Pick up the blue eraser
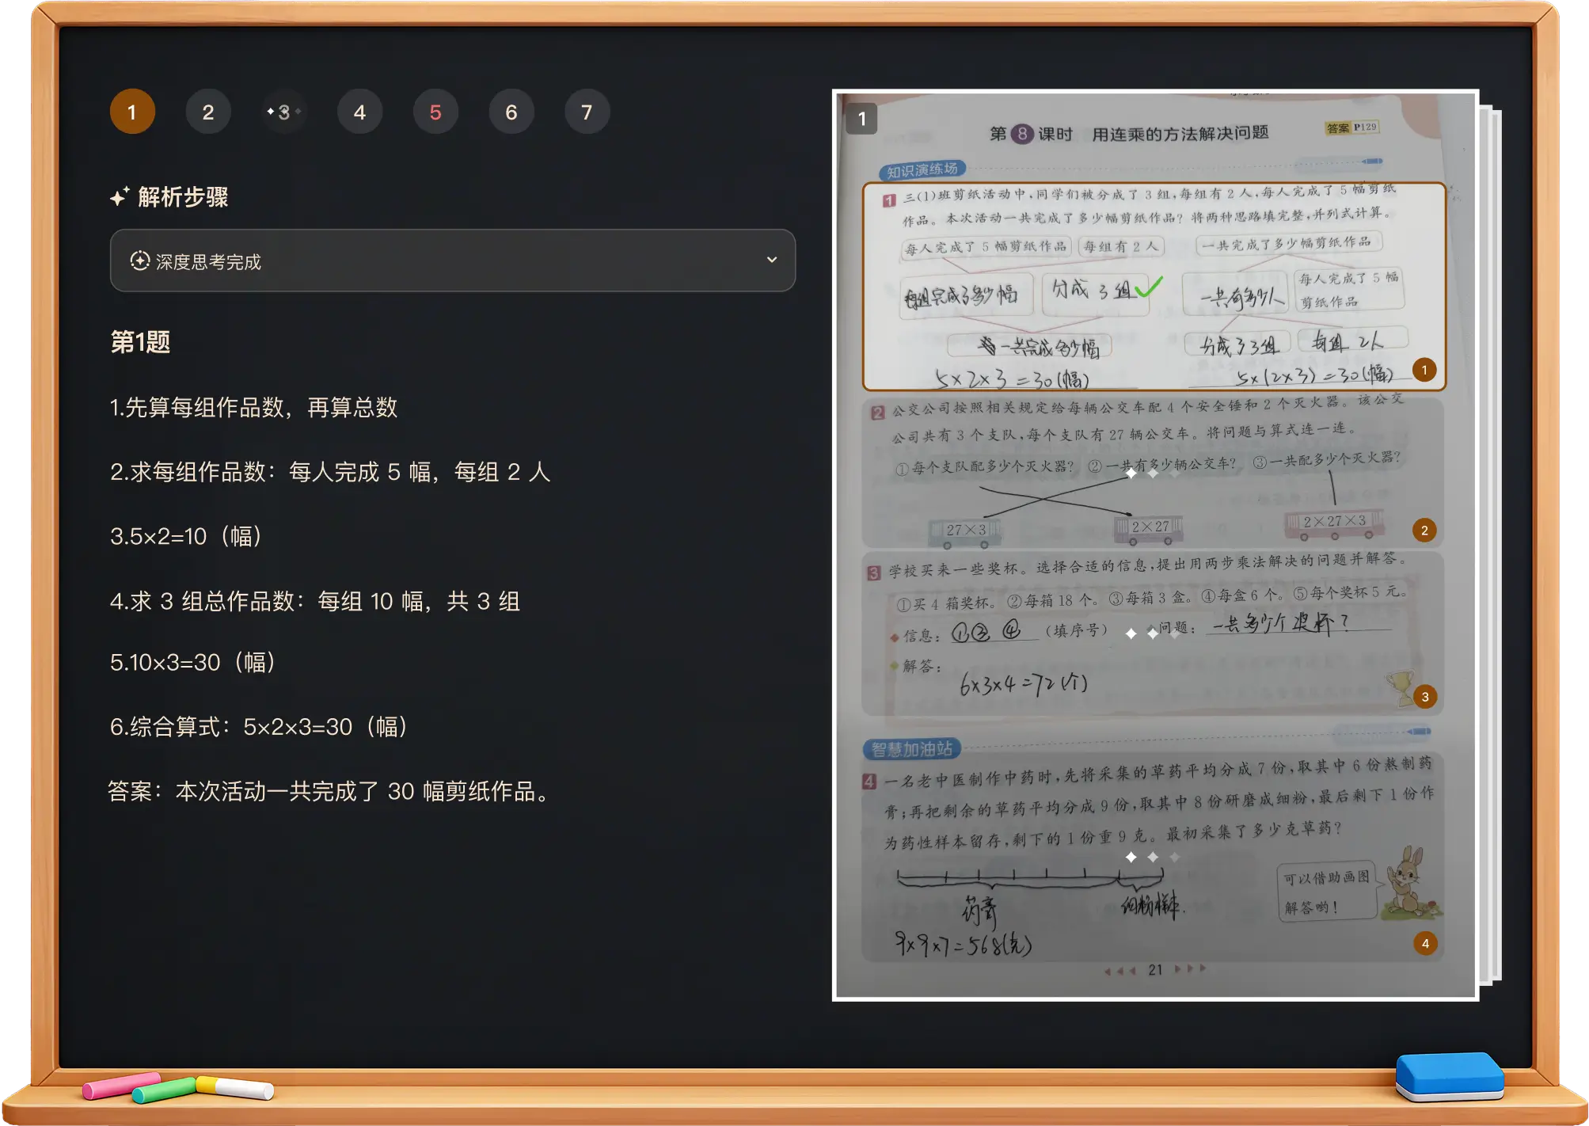The image size is (1589, 1126). (x=1449, y=1077)
